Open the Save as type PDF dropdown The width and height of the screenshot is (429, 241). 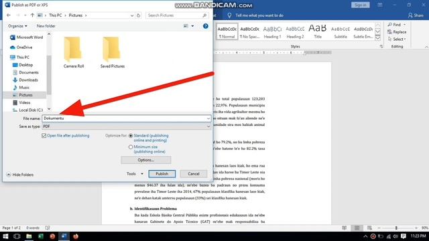[127, 127]
